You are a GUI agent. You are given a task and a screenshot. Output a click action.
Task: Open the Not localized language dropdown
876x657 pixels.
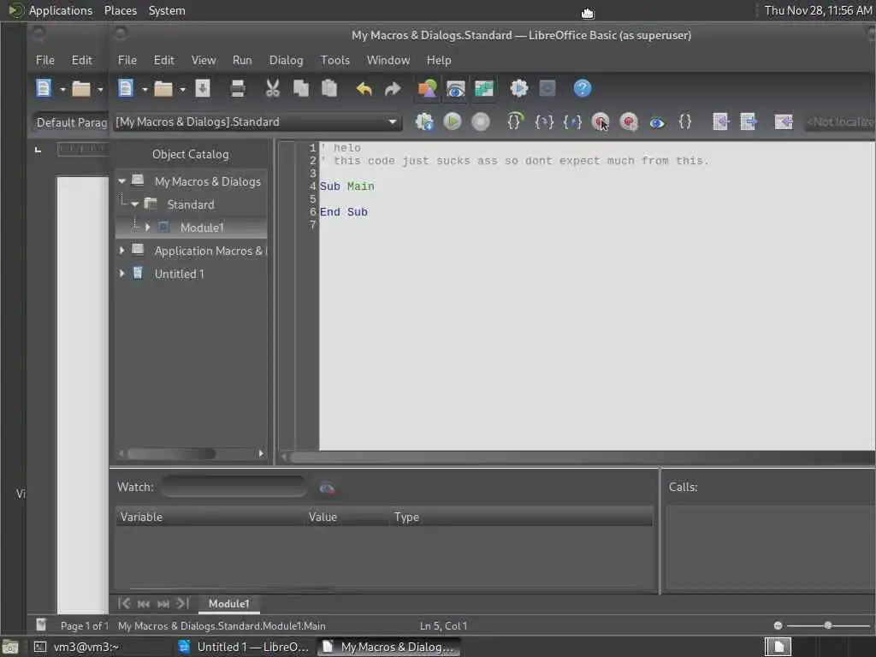(840, 121)
